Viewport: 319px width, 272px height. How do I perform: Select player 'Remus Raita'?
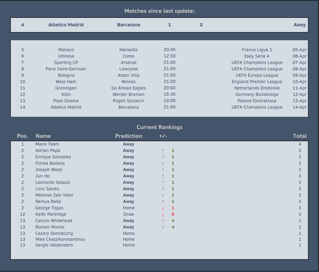[x=48, y=202]
